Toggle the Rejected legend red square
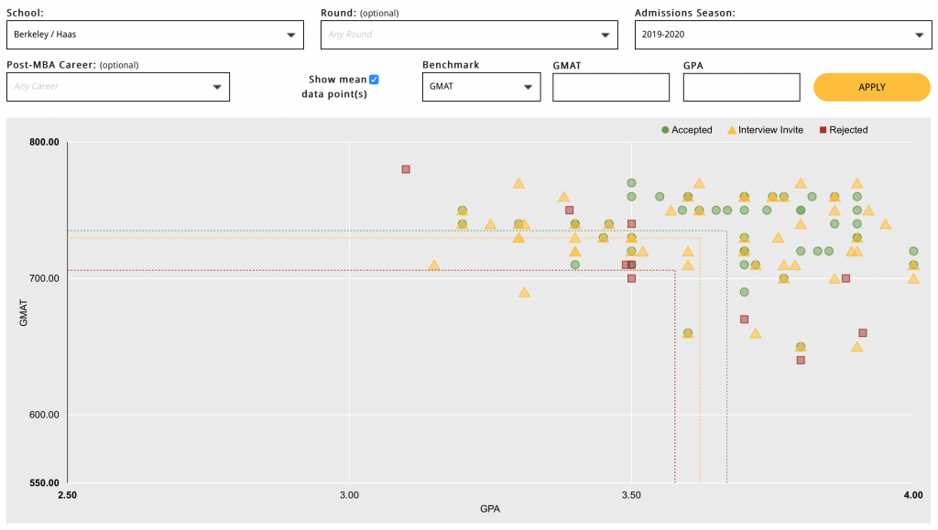This screenshot has height=530, width=938. click(x=823, y=130)
